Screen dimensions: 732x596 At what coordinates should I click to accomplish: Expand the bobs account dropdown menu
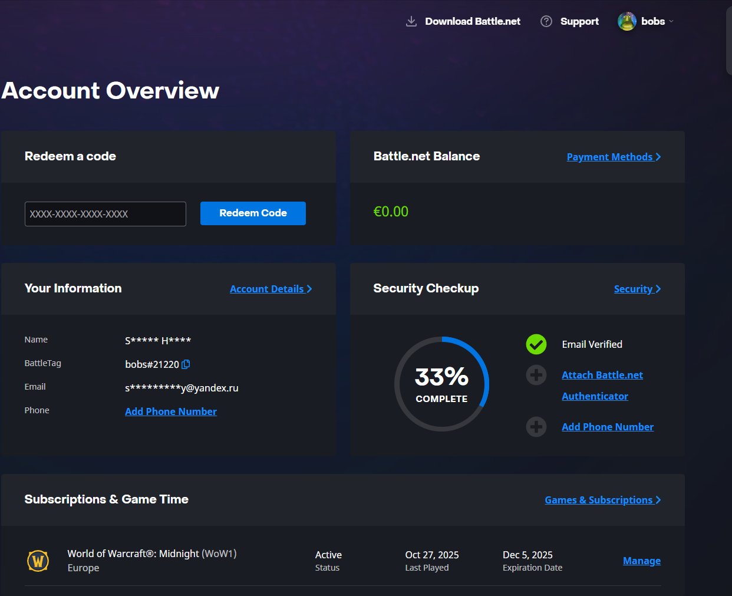point(671,22)
